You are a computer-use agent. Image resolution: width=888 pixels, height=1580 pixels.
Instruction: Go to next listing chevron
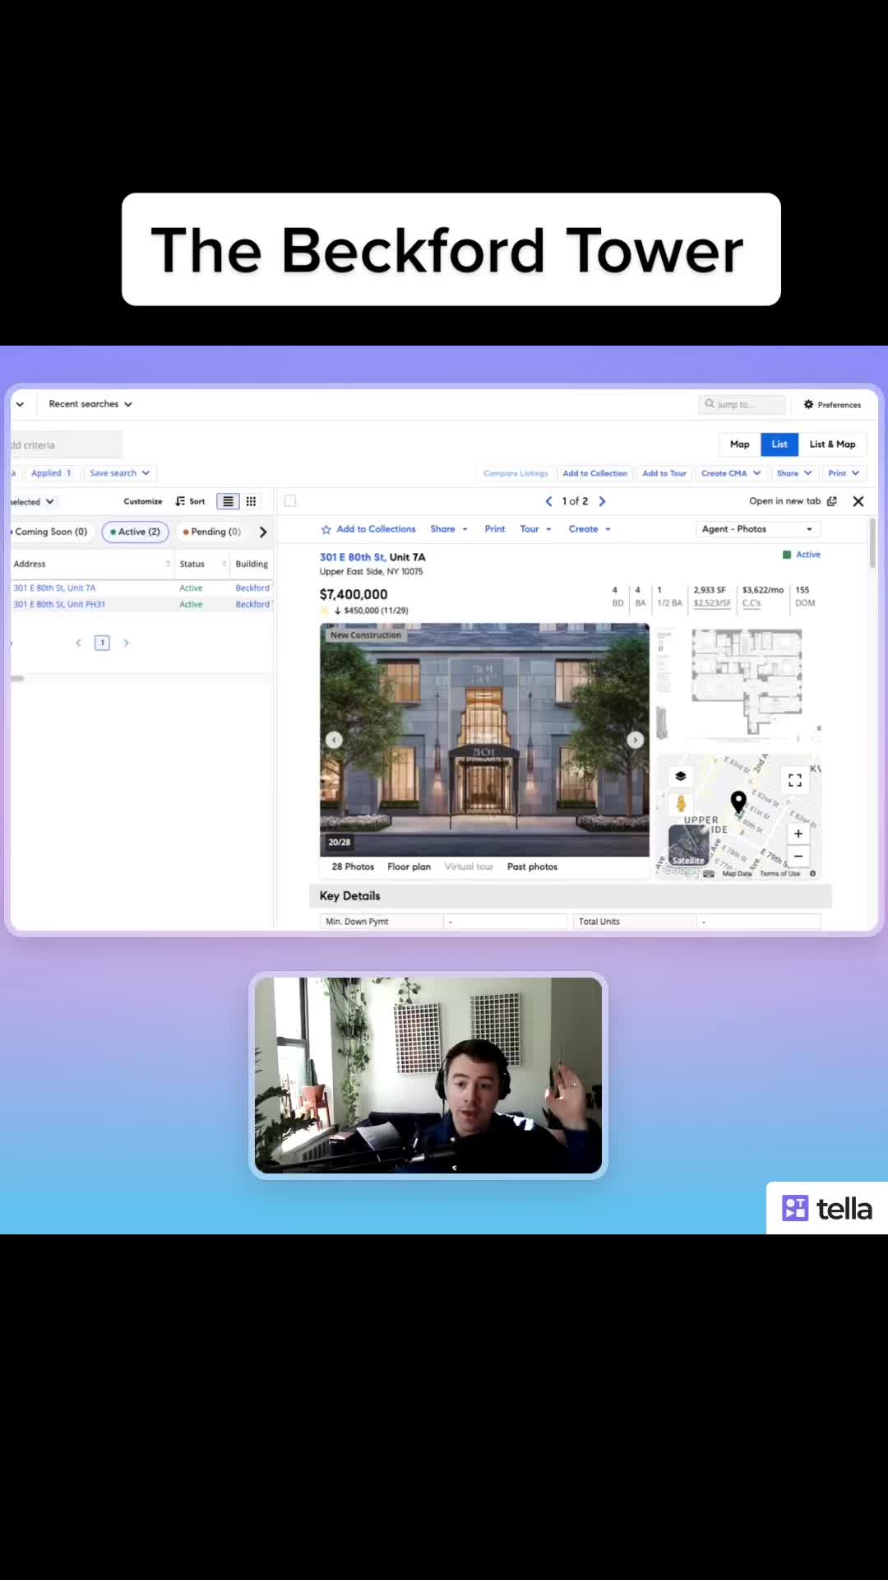click(602, 501)
